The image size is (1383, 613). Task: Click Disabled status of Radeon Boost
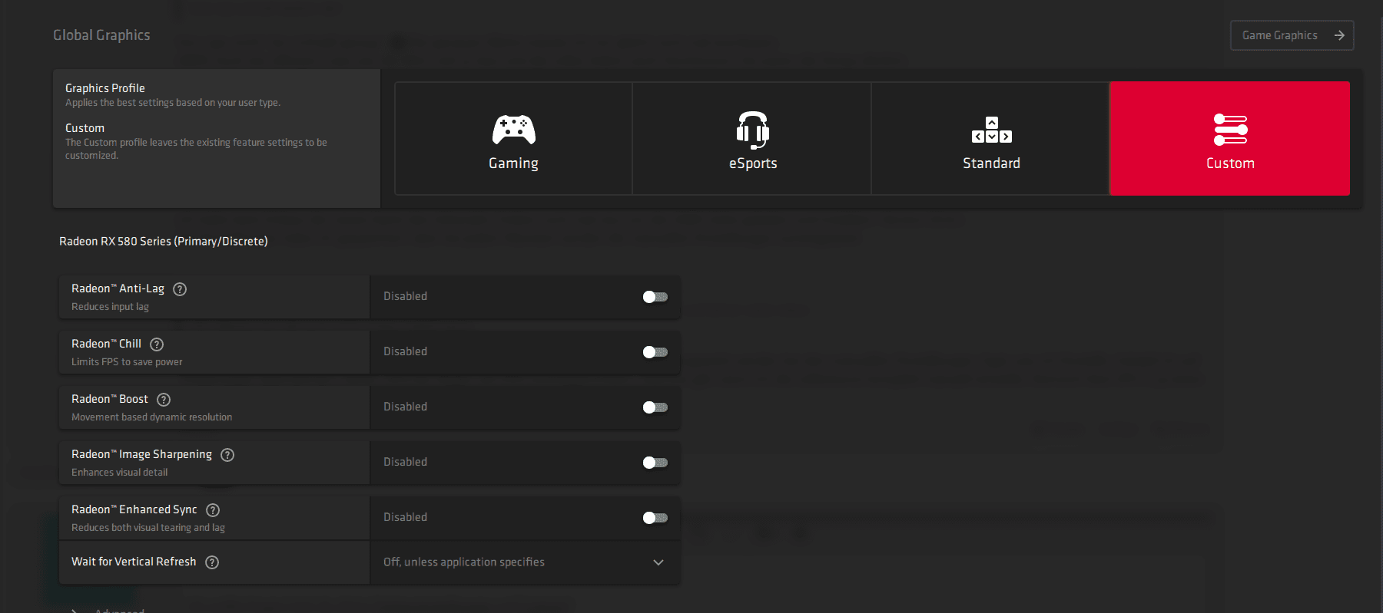click(405, 407)
